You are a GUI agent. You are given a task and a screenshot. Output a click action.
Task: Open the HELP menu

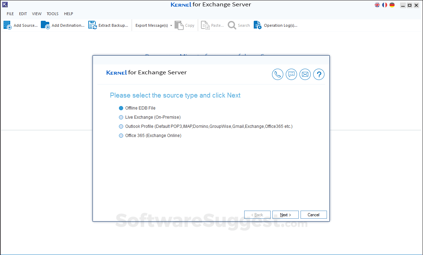pos(69,14)
